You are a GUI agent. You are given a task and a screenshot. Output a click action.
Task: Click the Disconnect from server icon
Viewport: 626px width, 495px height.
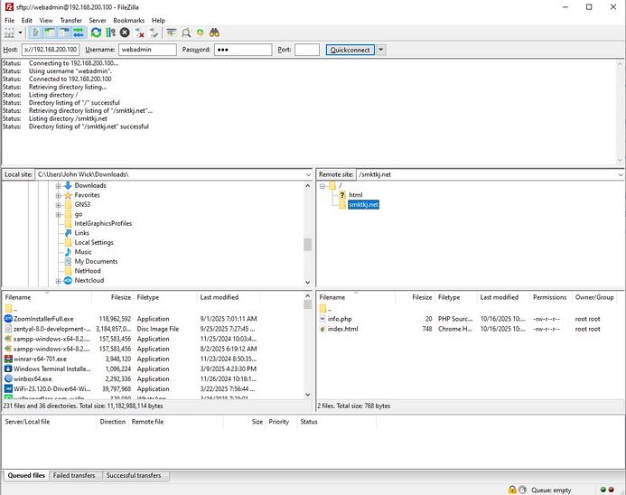[139, 33]
